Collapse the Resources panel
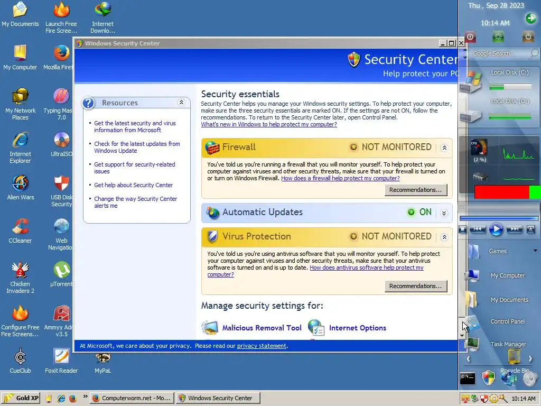The width and height of the screenshot is (541, 406). pyautogui.click(x=181, y=102)
